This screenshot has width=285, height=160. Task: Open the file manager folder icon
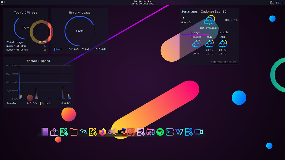coord(74,132)
